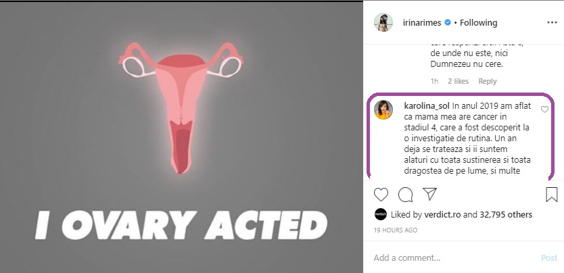Click verdict.ro small avatar

pos(381,215)
